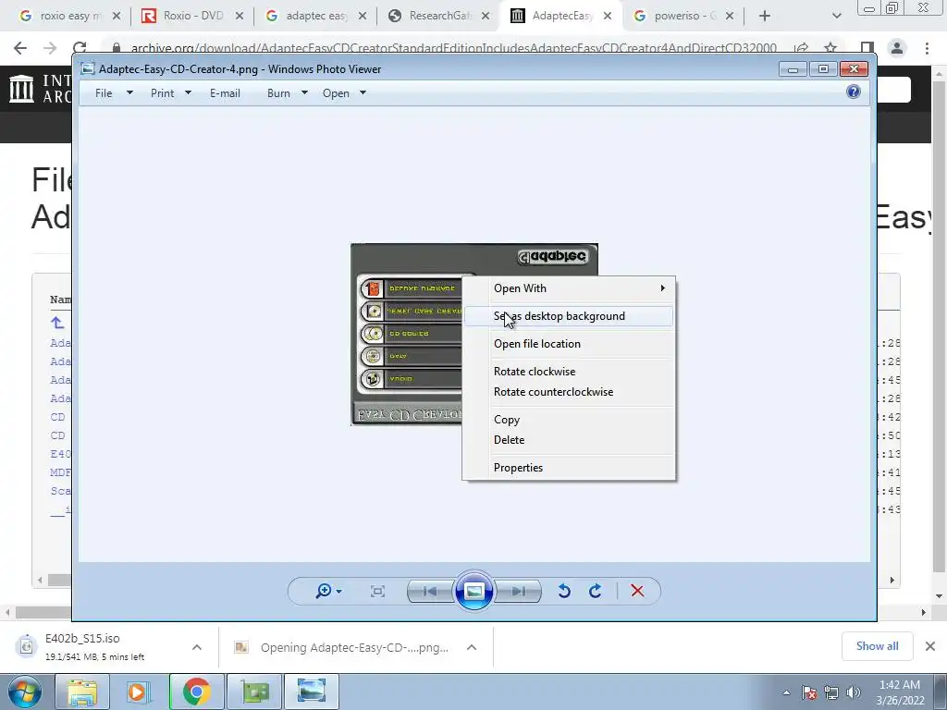Open Windows Explorer from the taskbar
947x710 pixels.
click(x=82, y=692)
